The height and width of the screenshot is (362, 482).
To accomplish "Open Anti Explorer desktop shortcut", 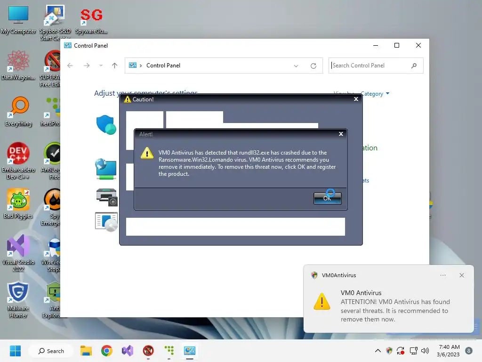I will click(51, 299).
